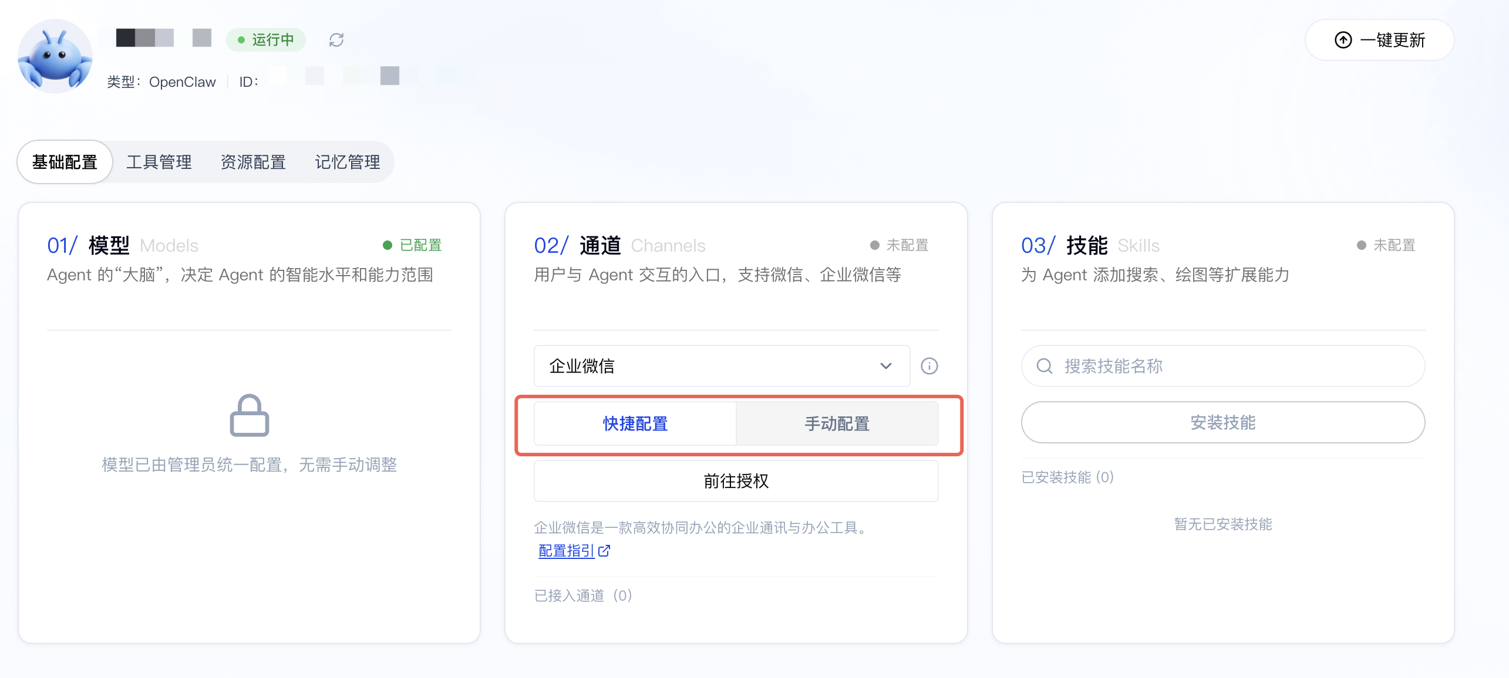This screenshot has height=678, width=1509.
Task: Select the 快捷配置 mode
Action: (635, 423)
